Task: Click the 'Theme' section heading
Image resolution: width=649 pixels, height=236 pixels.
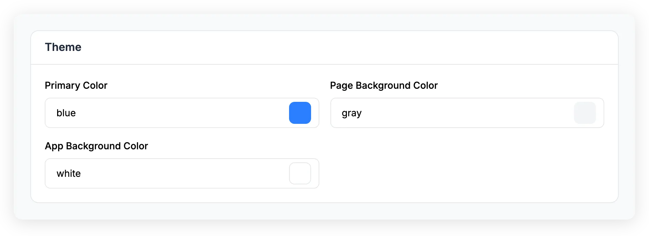Action: [x=63, y=47]
